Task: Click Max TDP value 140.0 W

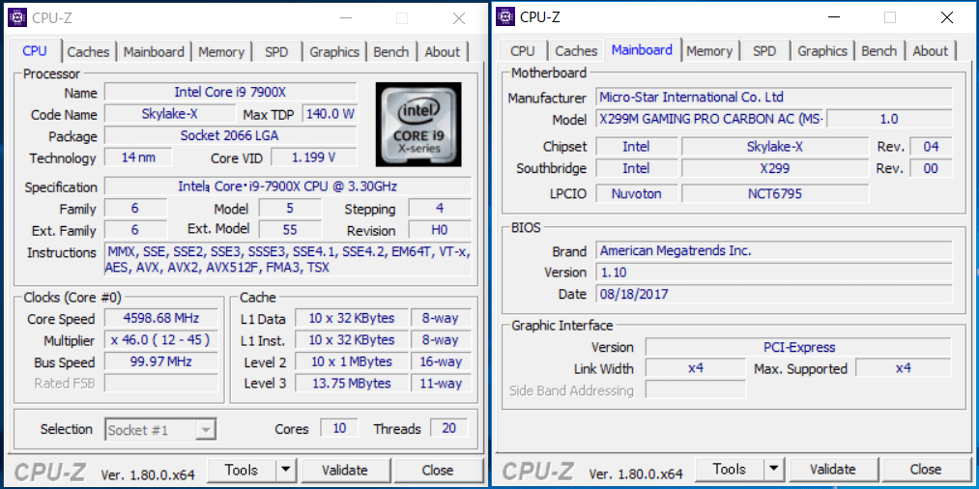Action: 331,114
